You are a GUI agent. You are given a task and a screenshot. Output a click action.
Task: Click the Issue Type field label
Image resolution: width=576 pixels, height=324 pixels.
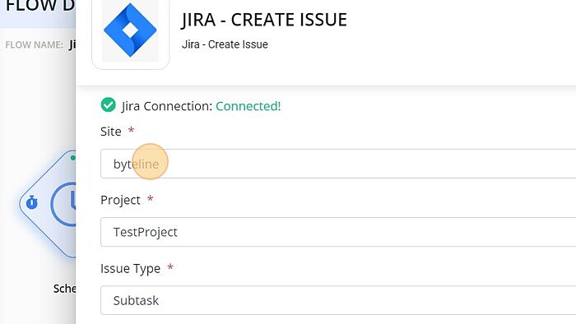click(x=130, y=269)
